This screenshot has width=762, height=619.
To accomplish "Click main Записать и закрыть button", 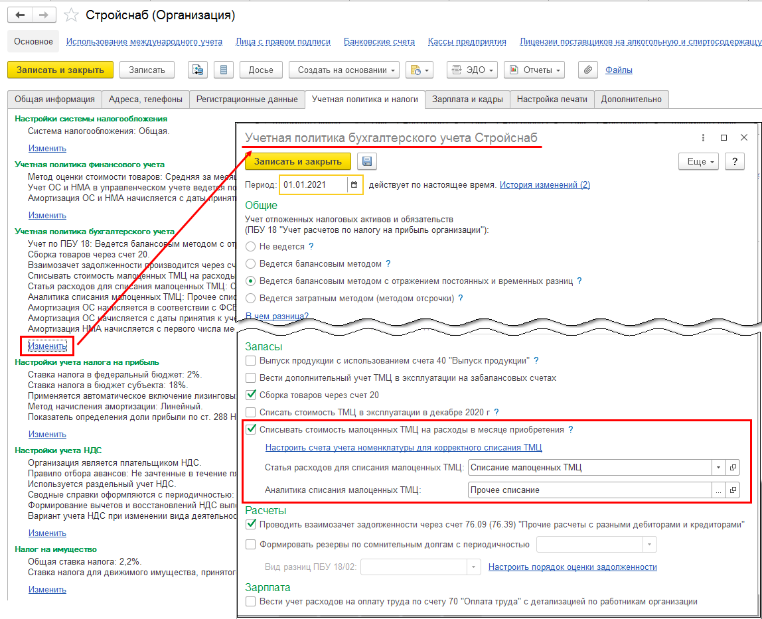I will click(x=60, y=70).
